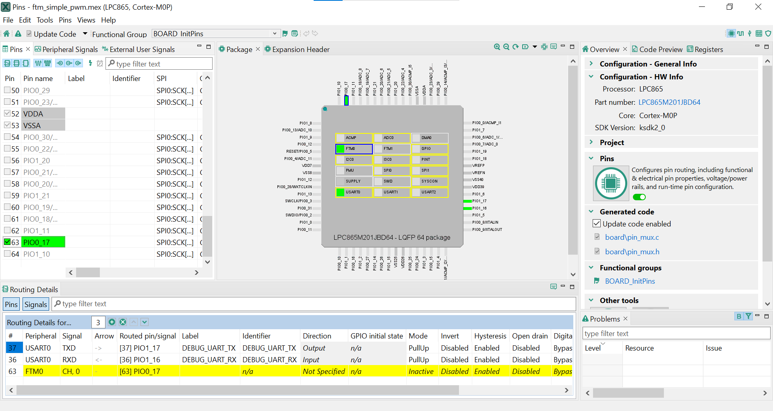Disable the Pins tool toggle switch
Viewport: 773px width, 411px height.
click(639, 197)
